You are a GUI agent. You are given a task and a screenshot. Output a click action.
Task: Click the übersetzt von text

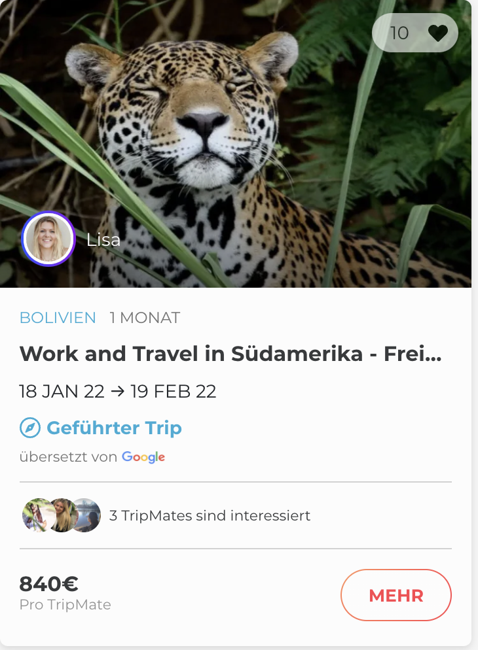(x=68, y=457)
